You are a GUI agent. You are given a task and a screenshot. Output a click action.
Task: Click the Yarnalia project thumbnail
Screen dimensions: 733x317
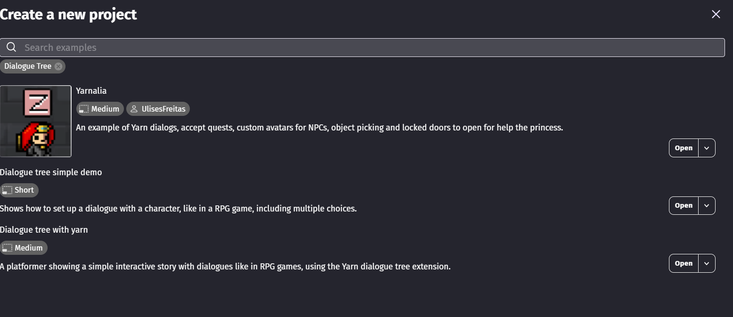[x=35, y=121]
